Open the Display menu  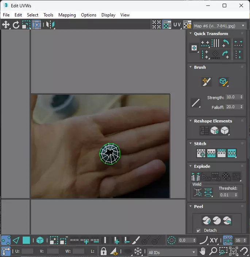click(x=108, y=15)
